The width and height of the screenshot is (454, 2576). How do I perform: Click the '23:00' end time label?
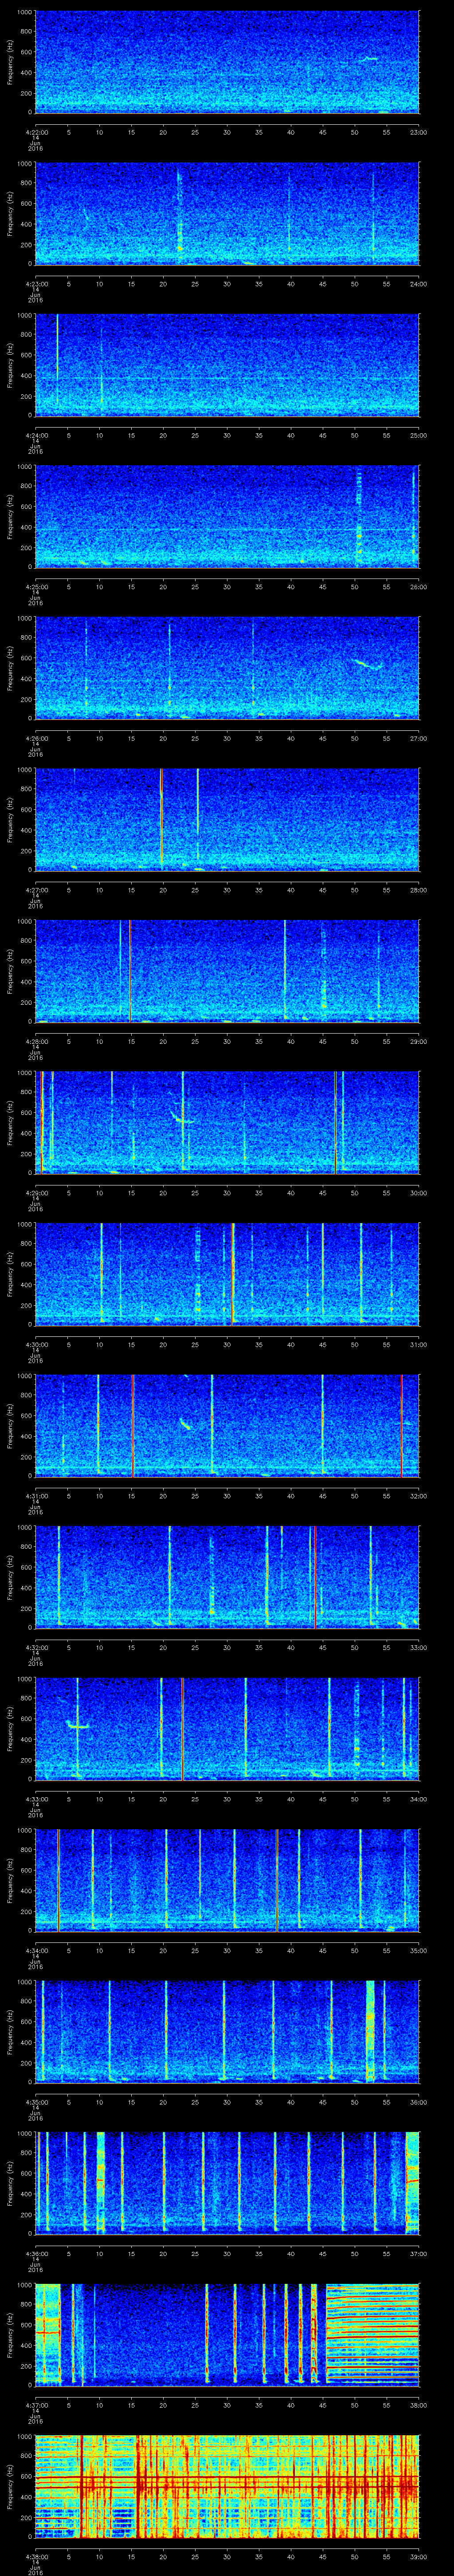(x=418, y=132)
